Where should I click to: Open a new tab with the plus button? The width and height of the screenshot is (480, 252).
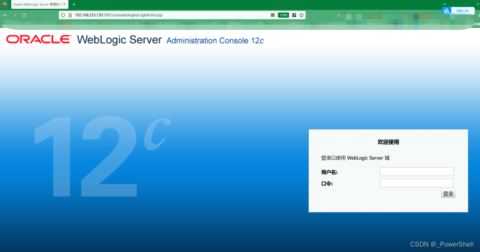74,4
